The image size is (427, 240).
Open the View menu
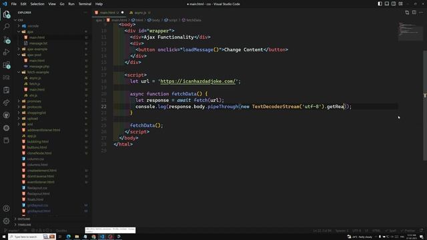52,4
